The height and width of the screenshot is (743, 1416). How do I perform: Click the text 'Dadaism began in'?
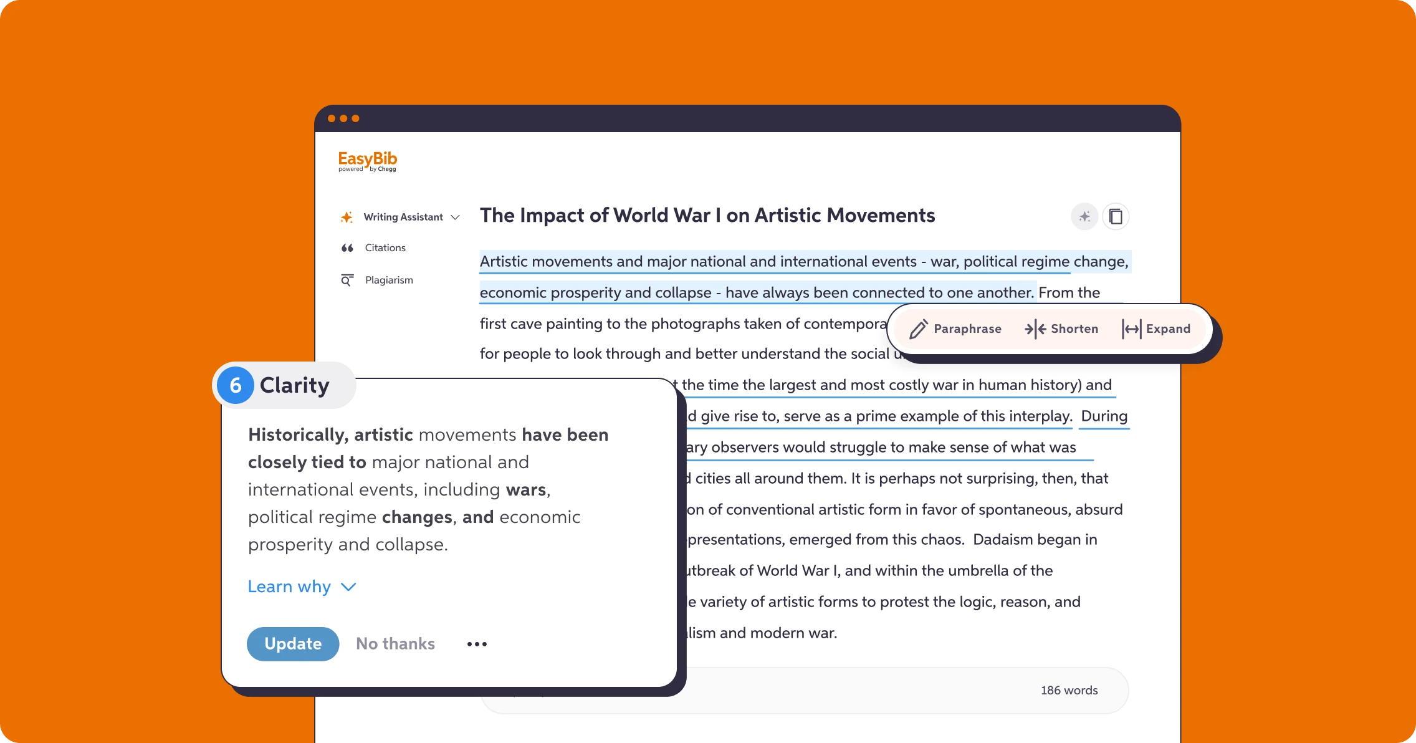tap(1035, 540)
